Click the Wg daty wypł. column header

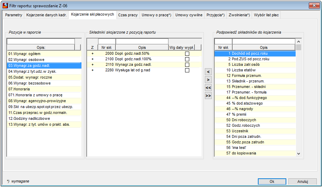tap(182, 47)
